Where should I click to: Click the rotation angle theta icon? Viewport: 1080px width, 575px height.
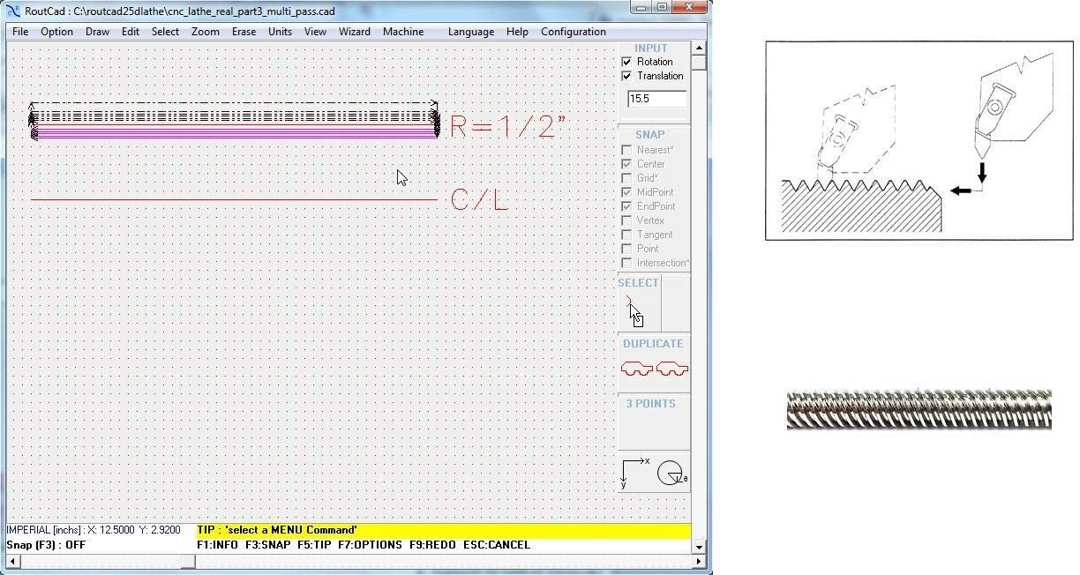click(671, 473)
